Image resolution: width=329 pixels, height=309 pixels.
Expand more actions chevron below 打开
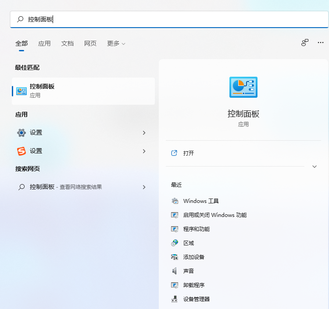point(315,167)
